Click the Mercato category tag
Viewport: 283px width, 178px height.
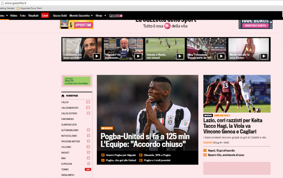coord(107,128)
